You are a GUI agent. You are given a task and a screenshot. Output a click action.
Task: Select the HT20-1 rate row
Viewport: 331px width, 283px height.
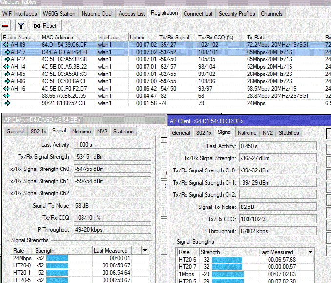click(x=80, y=273)
